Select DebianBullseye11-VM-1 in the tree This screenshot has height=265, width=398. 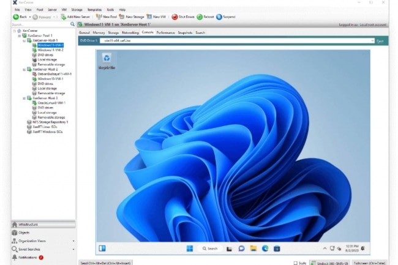pos(54,74)
